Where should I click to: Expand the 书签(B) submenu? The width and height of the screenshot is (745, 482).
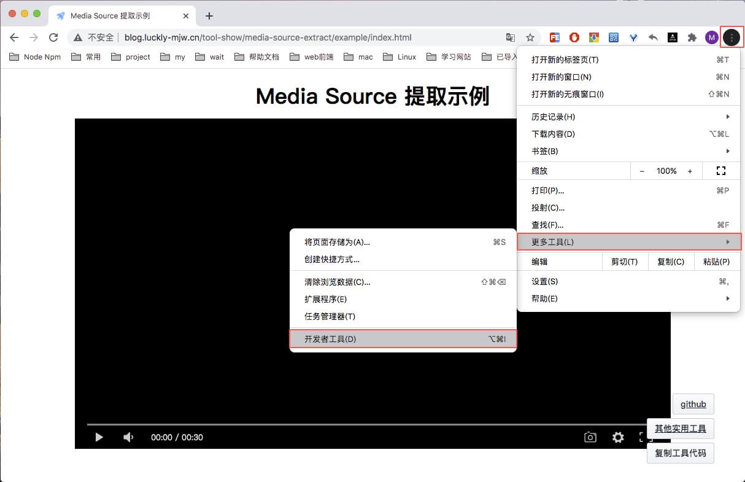(628, 151)
